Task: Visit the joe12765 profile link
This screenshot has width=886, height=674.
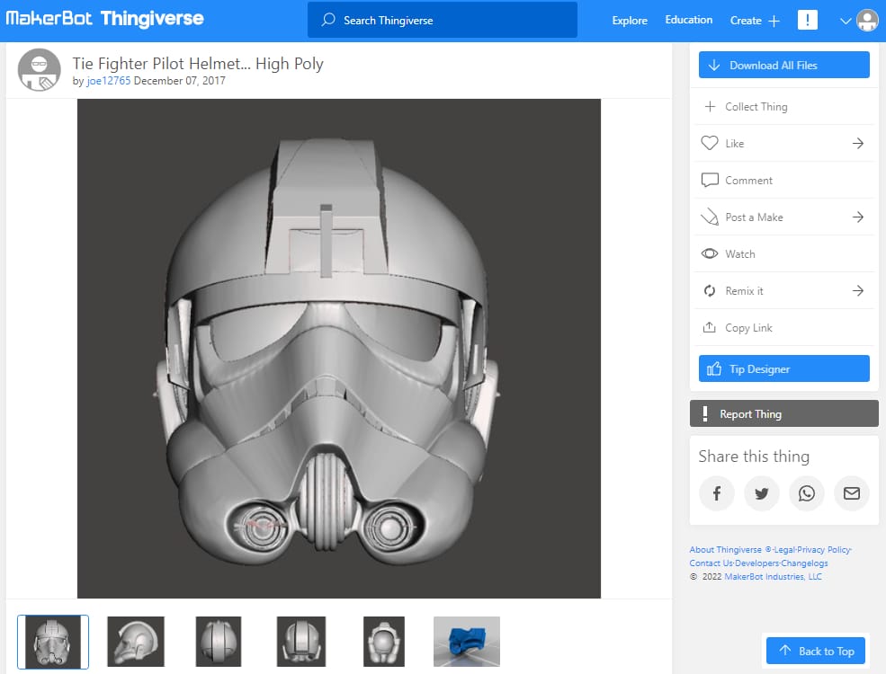Action: [109, 81]
